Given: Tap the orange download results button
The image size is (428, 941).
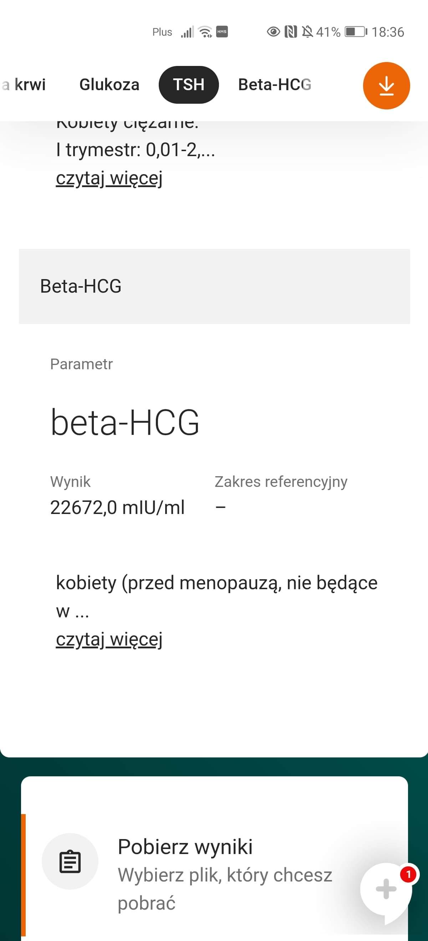Looking at the screenshot, I should pos(386,86).
